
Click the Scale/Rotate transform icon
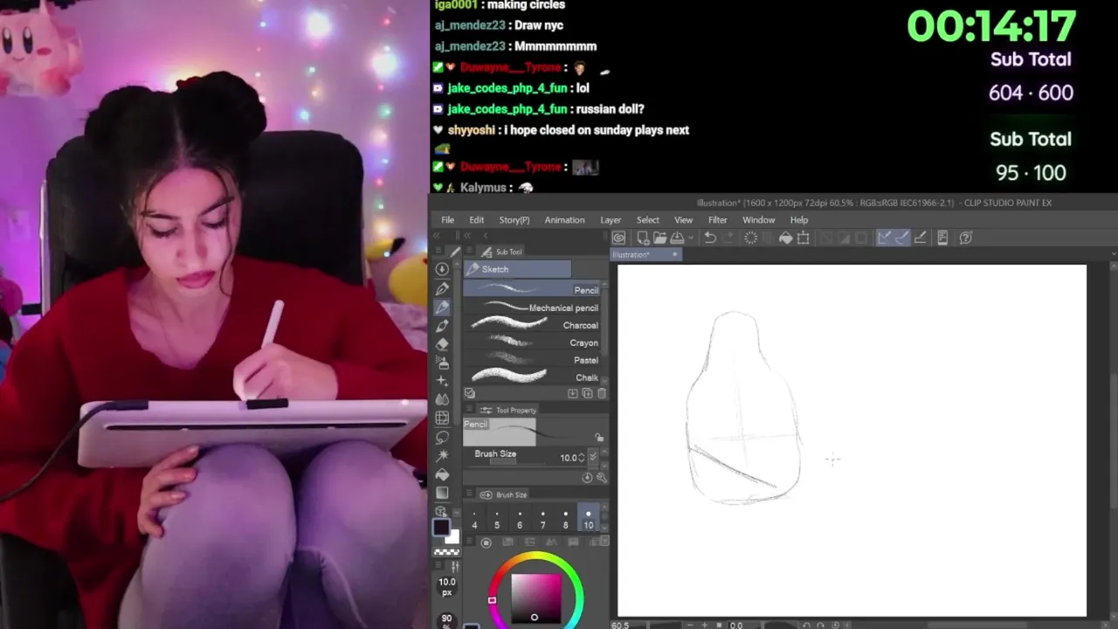[x=804, y=238]
